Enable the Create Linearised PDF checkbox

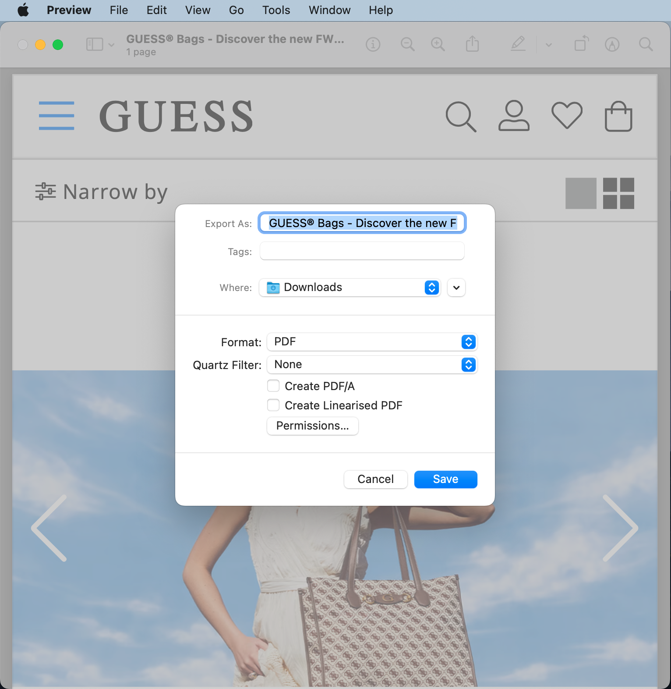point(273,405)
